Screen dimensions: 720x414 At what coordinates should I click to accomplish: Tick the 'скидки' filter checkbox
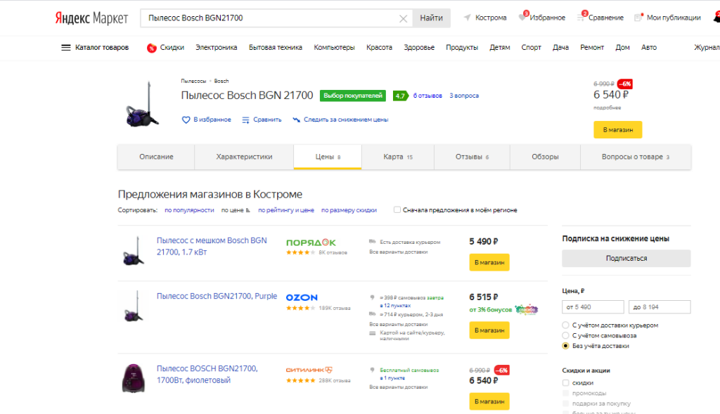(x=566, y=382)
